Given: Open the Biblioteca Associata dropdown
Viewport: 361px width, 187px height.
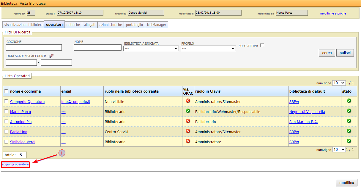Looking at the screenshot, I should [x=151, y=49].
